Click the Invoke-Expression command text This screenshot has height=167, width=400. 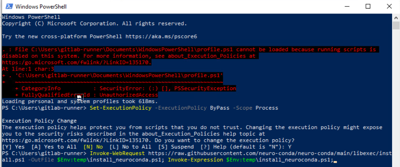[x=195, y=160]
